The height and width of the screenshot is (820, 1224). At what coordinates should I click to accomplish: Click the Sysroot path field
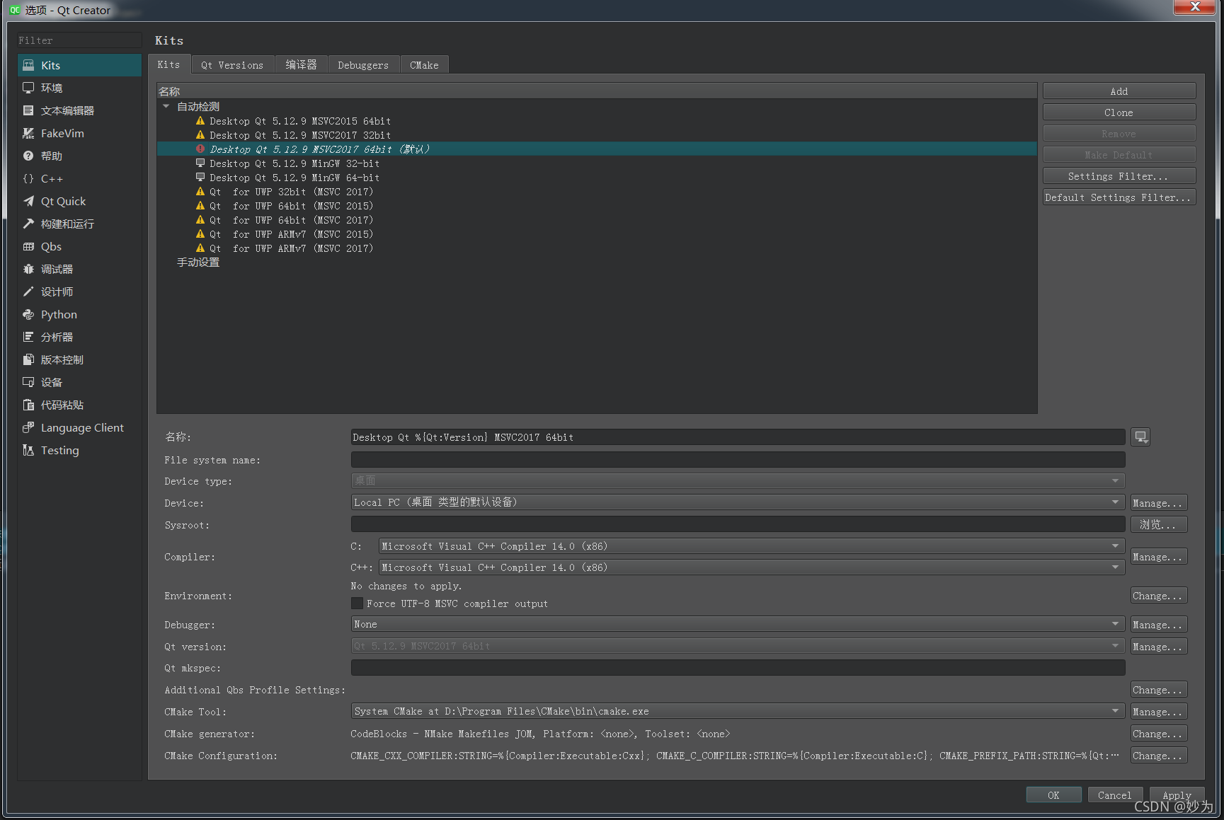pyautogui.click(x=738, y=524)
